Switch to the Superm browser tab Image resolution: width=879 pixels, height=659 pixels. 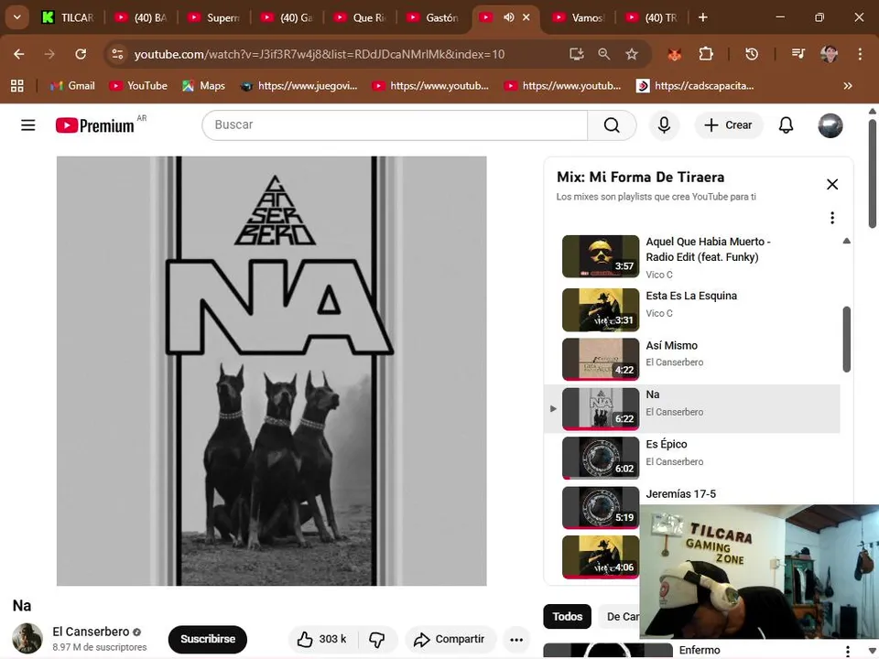[x=214, y=17]
